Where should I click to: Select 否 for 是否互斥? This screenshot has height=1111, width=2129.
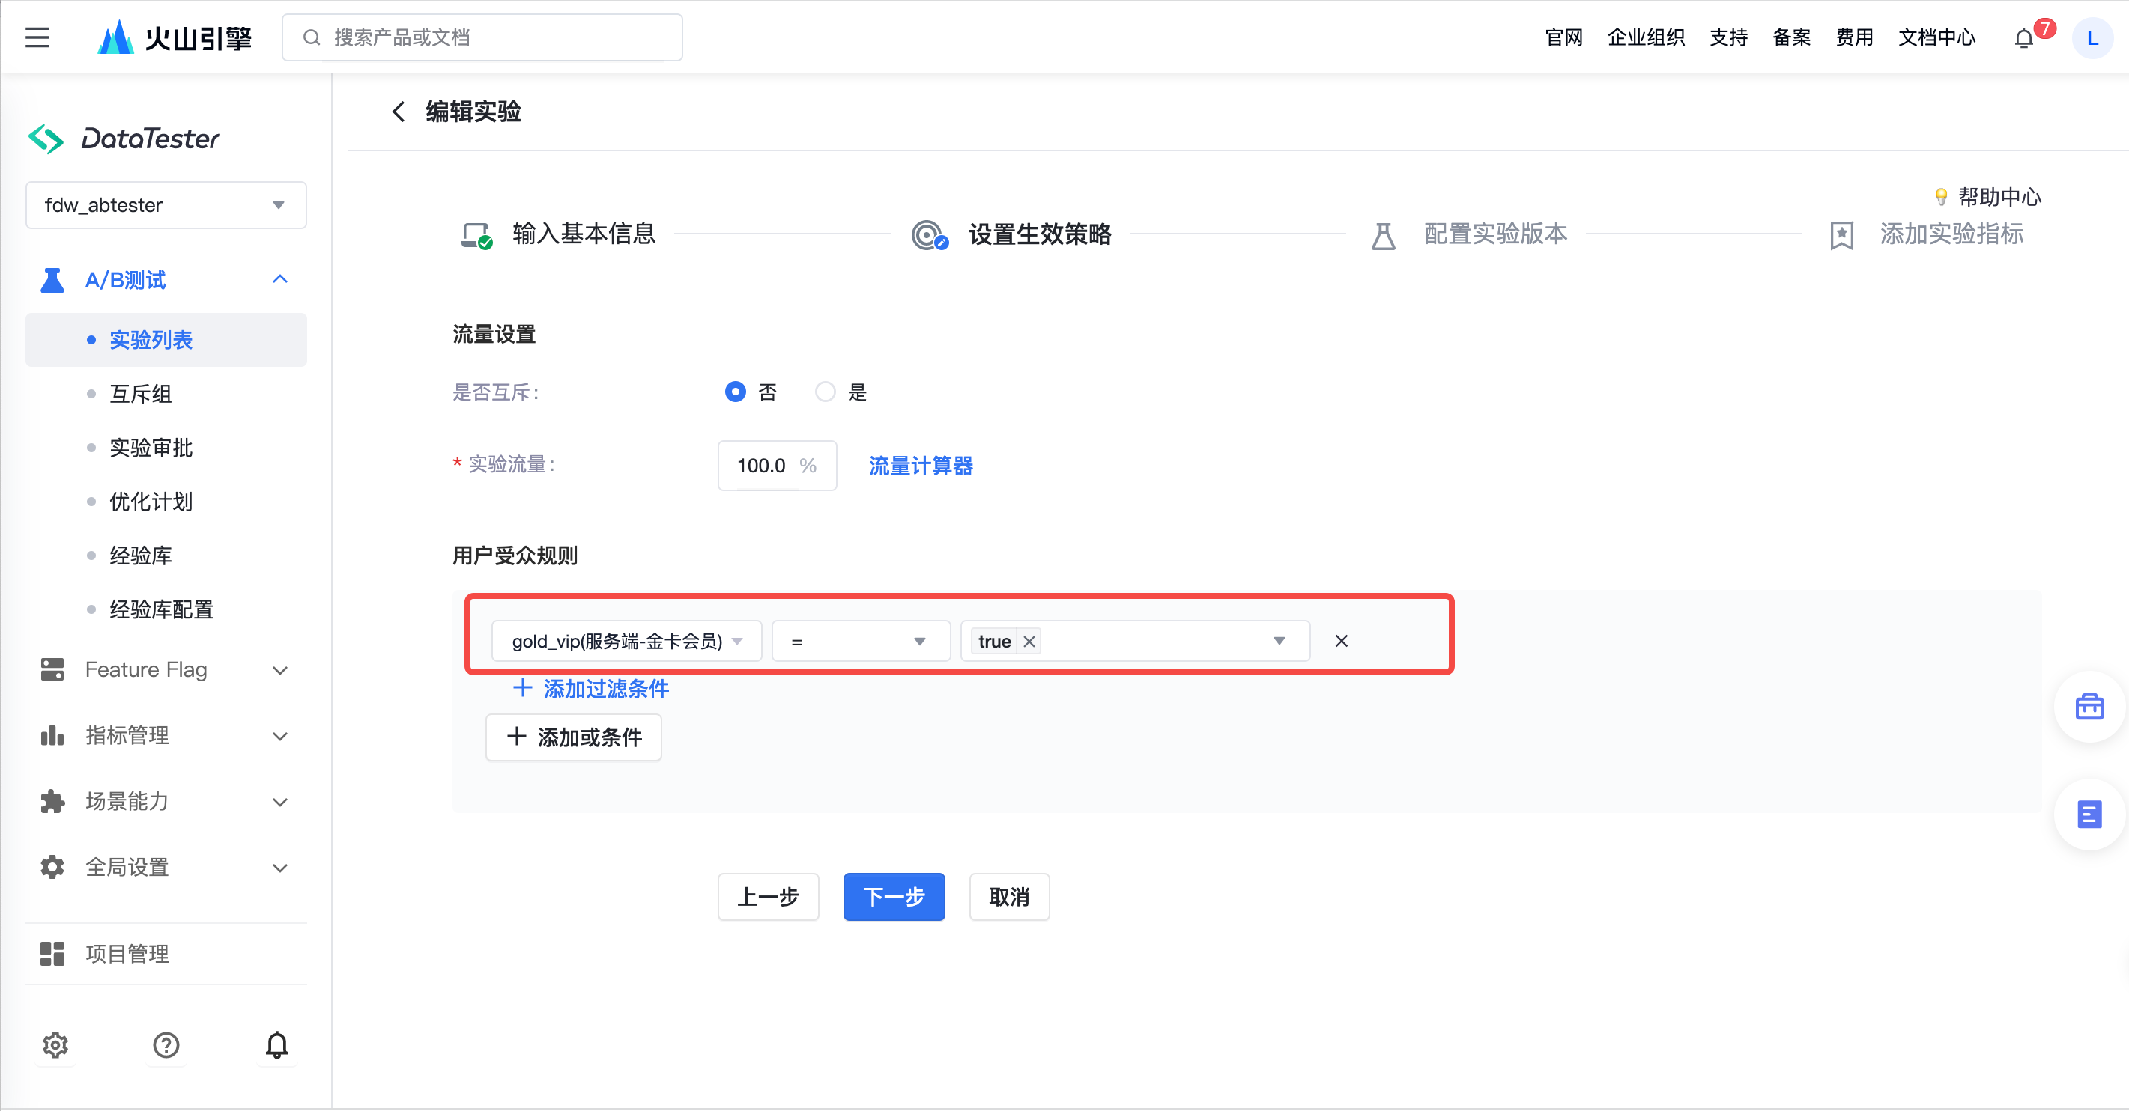[735, 392]
